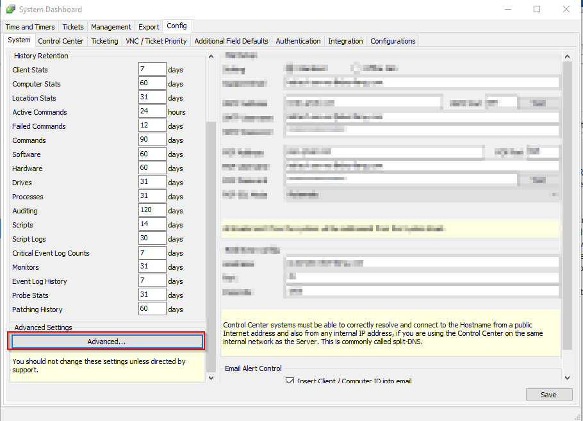The image size is (583, 421).
Task: Select the Integration sub-tab
Action: tap(345, 41)
